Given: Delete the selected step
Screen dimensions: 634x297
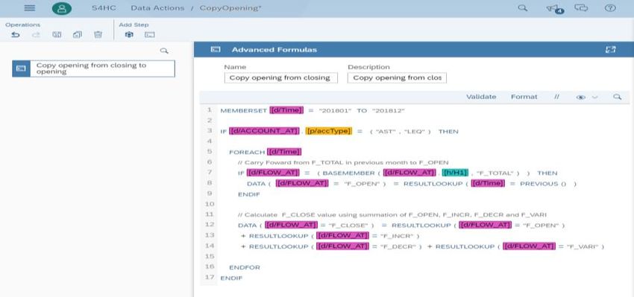Looking at the screenshot, I should [x=98, y=35].
